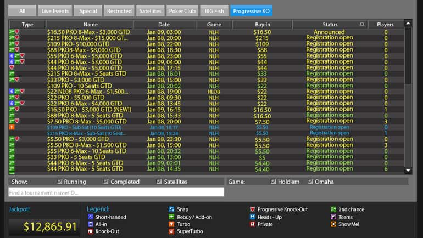Sort tournaments by Buy-in column header
Image resolution: width=423 pixels, height=238 pixels.
click(x=262, y=25)
